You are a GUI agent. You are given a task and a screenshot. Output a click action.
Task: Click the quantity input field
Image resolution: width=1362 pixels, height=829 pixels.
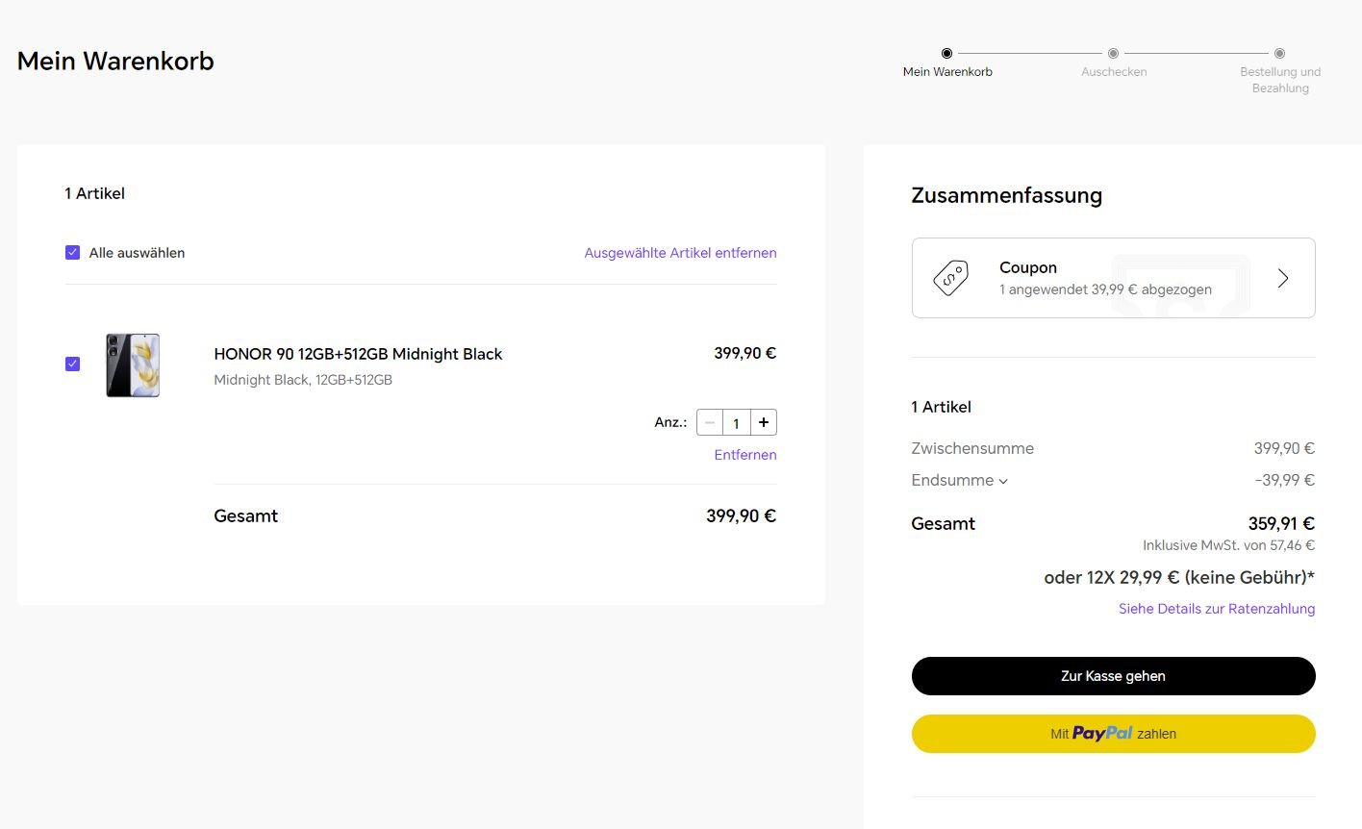pos(737,422)
